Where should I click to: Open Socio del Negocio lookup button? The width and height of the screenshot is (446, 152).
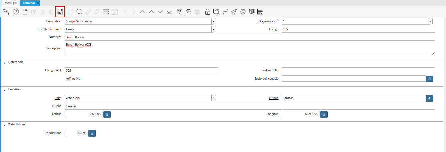point(429,79)
